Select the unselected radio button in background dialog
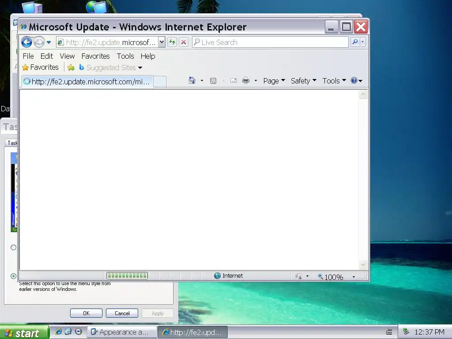The image size is (452, 339). (13, 247)
